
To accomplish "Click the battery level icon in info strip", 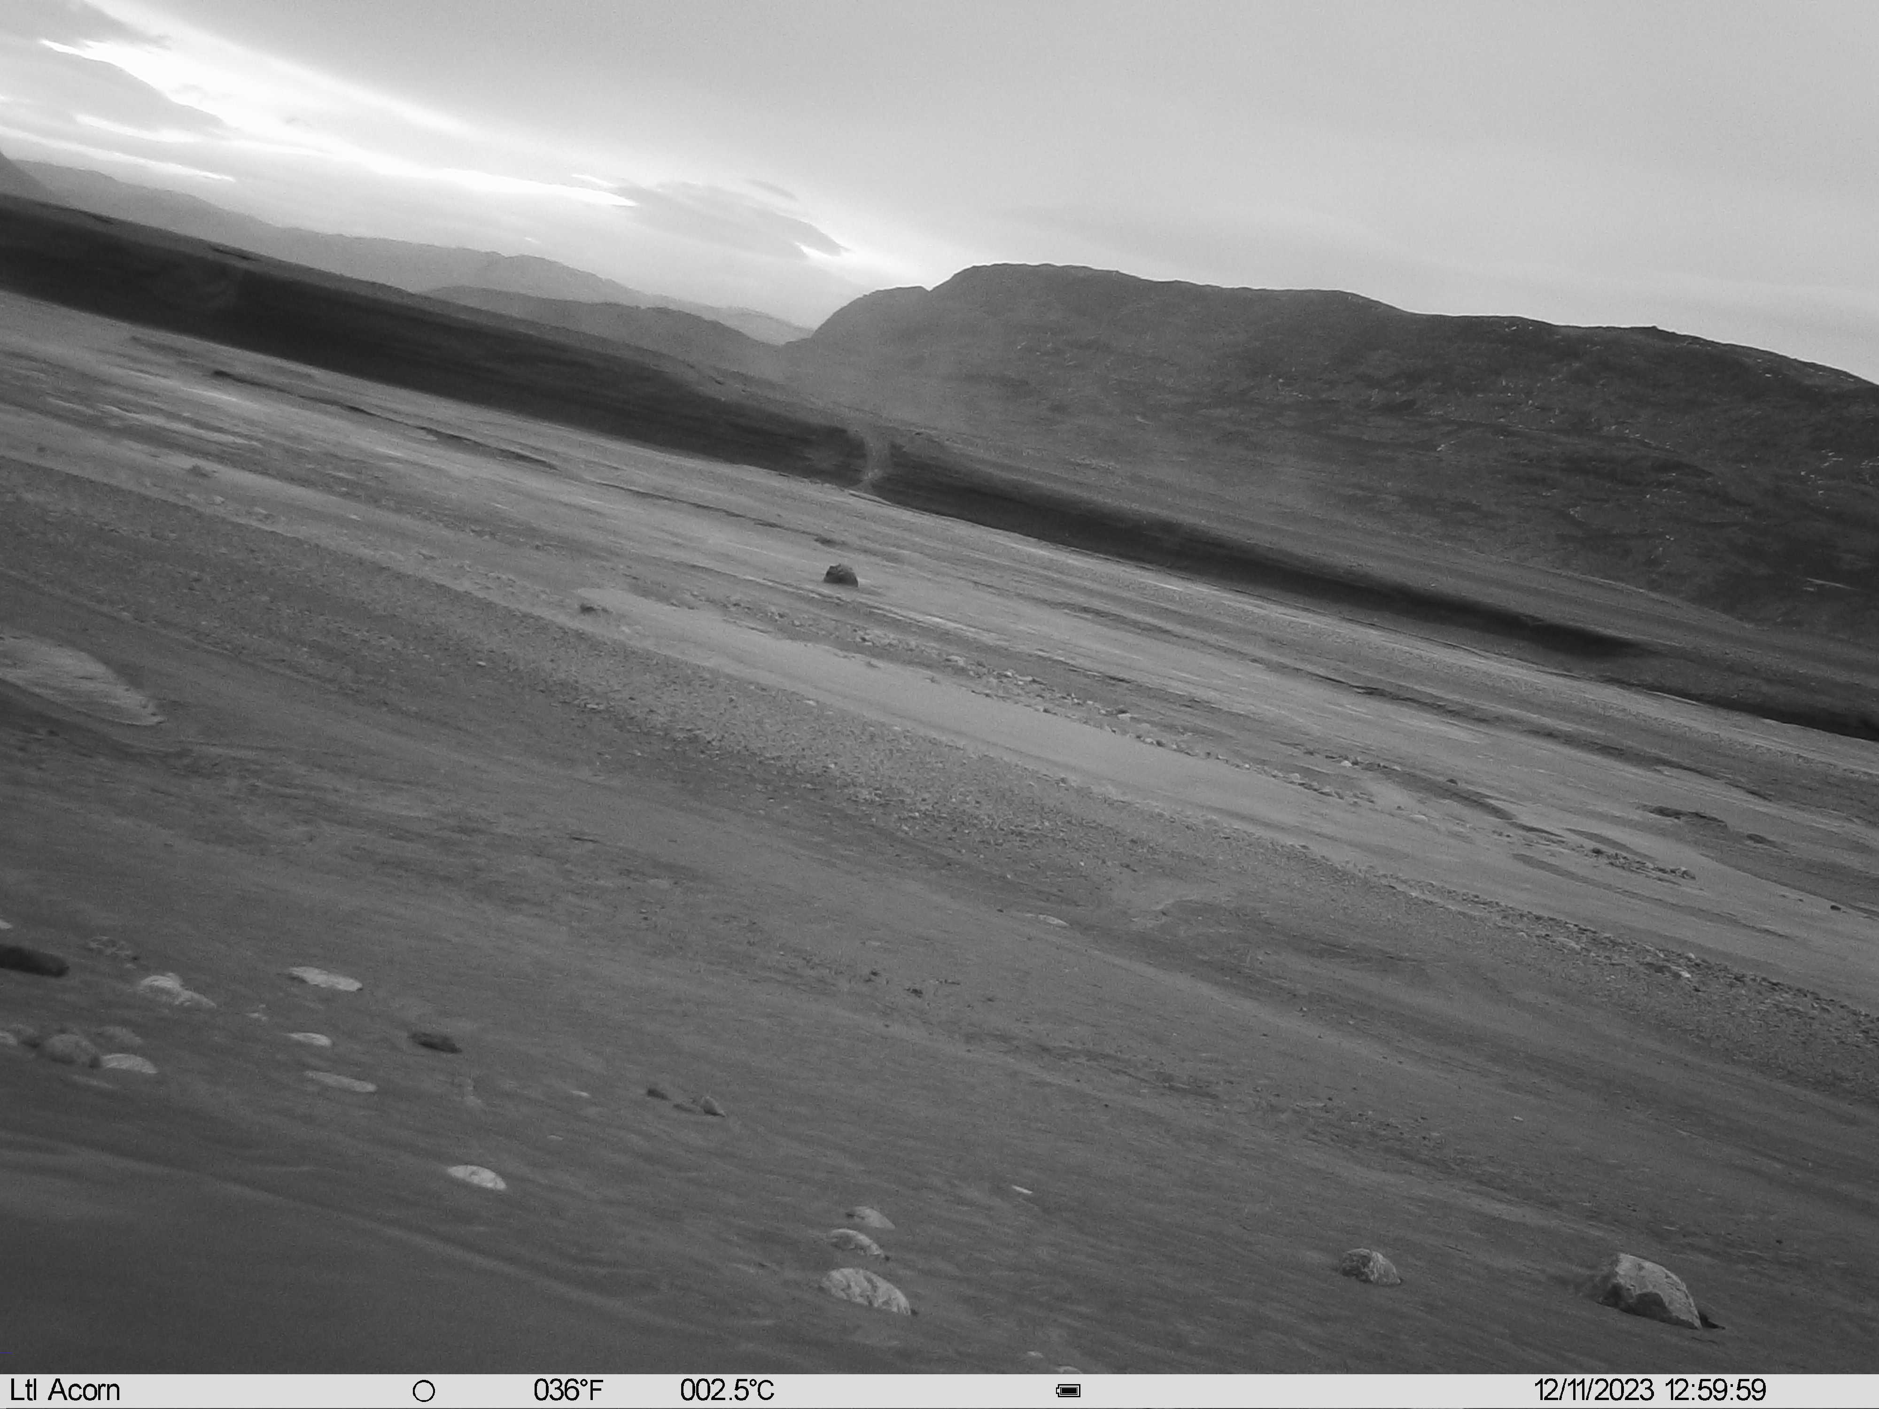I will pyautogui.click(x=1068, y=1391).
